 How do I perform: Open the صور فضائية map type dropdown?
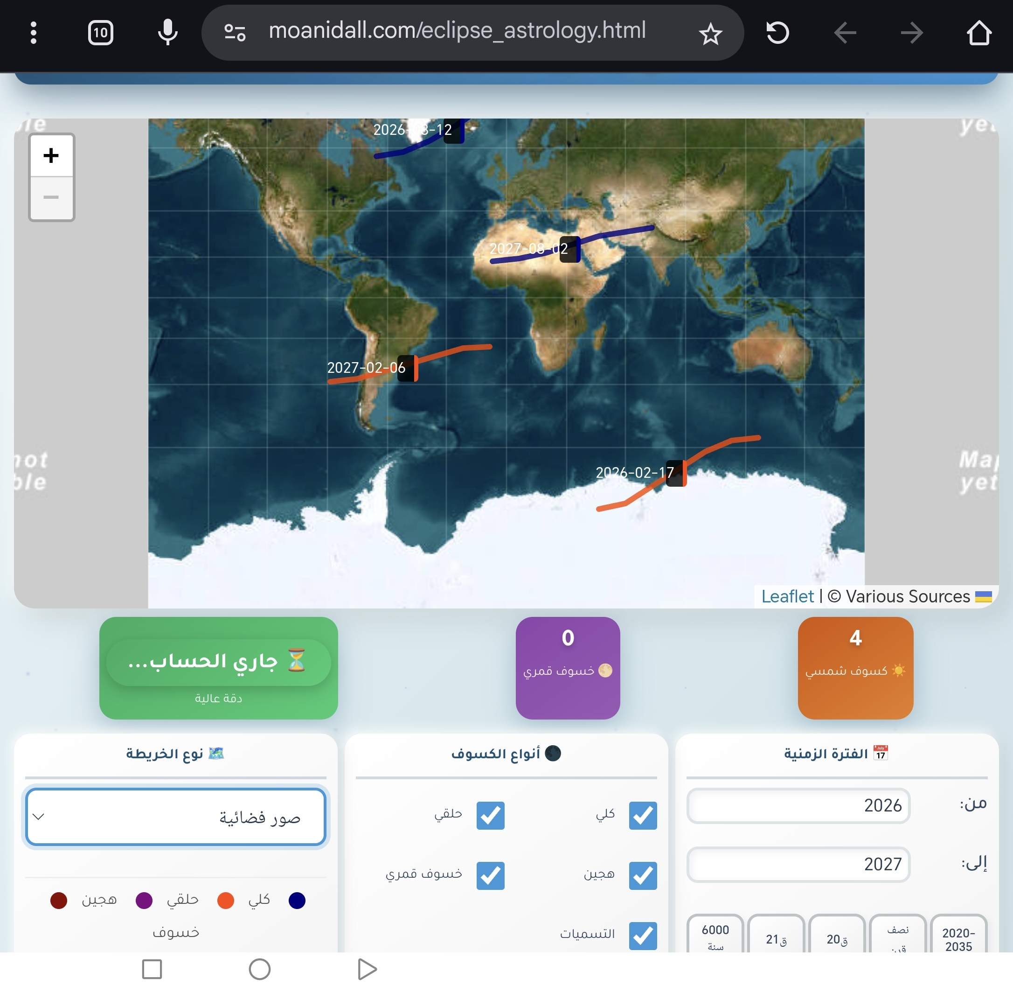pyautogui.click(x=175, y=817)
